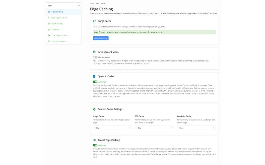Click the Activated label under Dynamic Cache

coord(102,82)
